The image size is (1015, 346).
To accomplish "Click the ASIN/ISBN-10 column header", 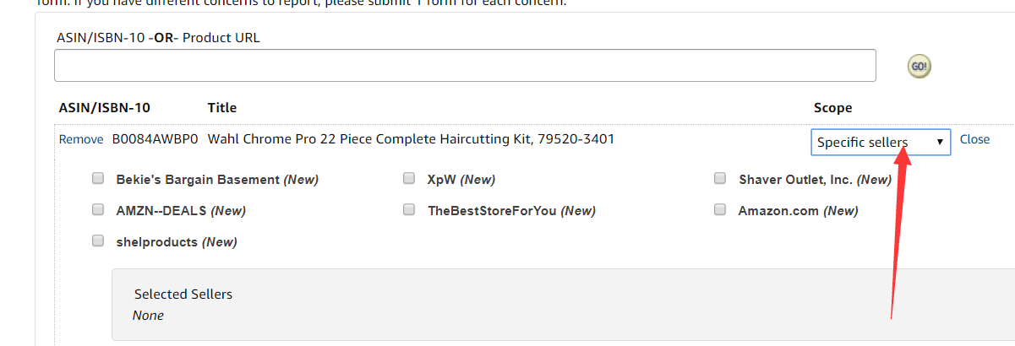I will click(x=104, y=108).
